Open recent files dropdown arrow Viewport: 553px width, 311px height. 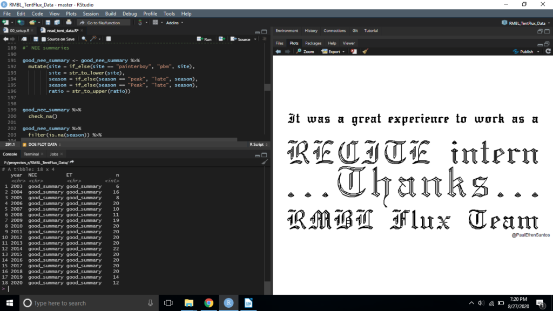[39, 23]
